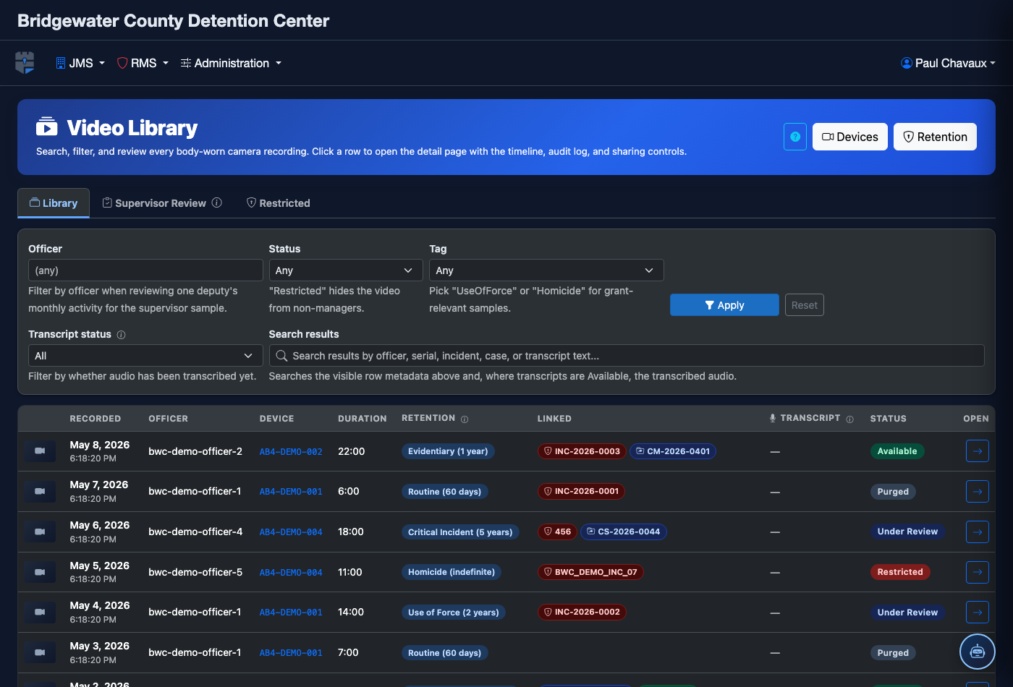This screenshot has width=1013, height=687.
Task: Switch to the Restricted tab
Action: [x=279, y=203]
